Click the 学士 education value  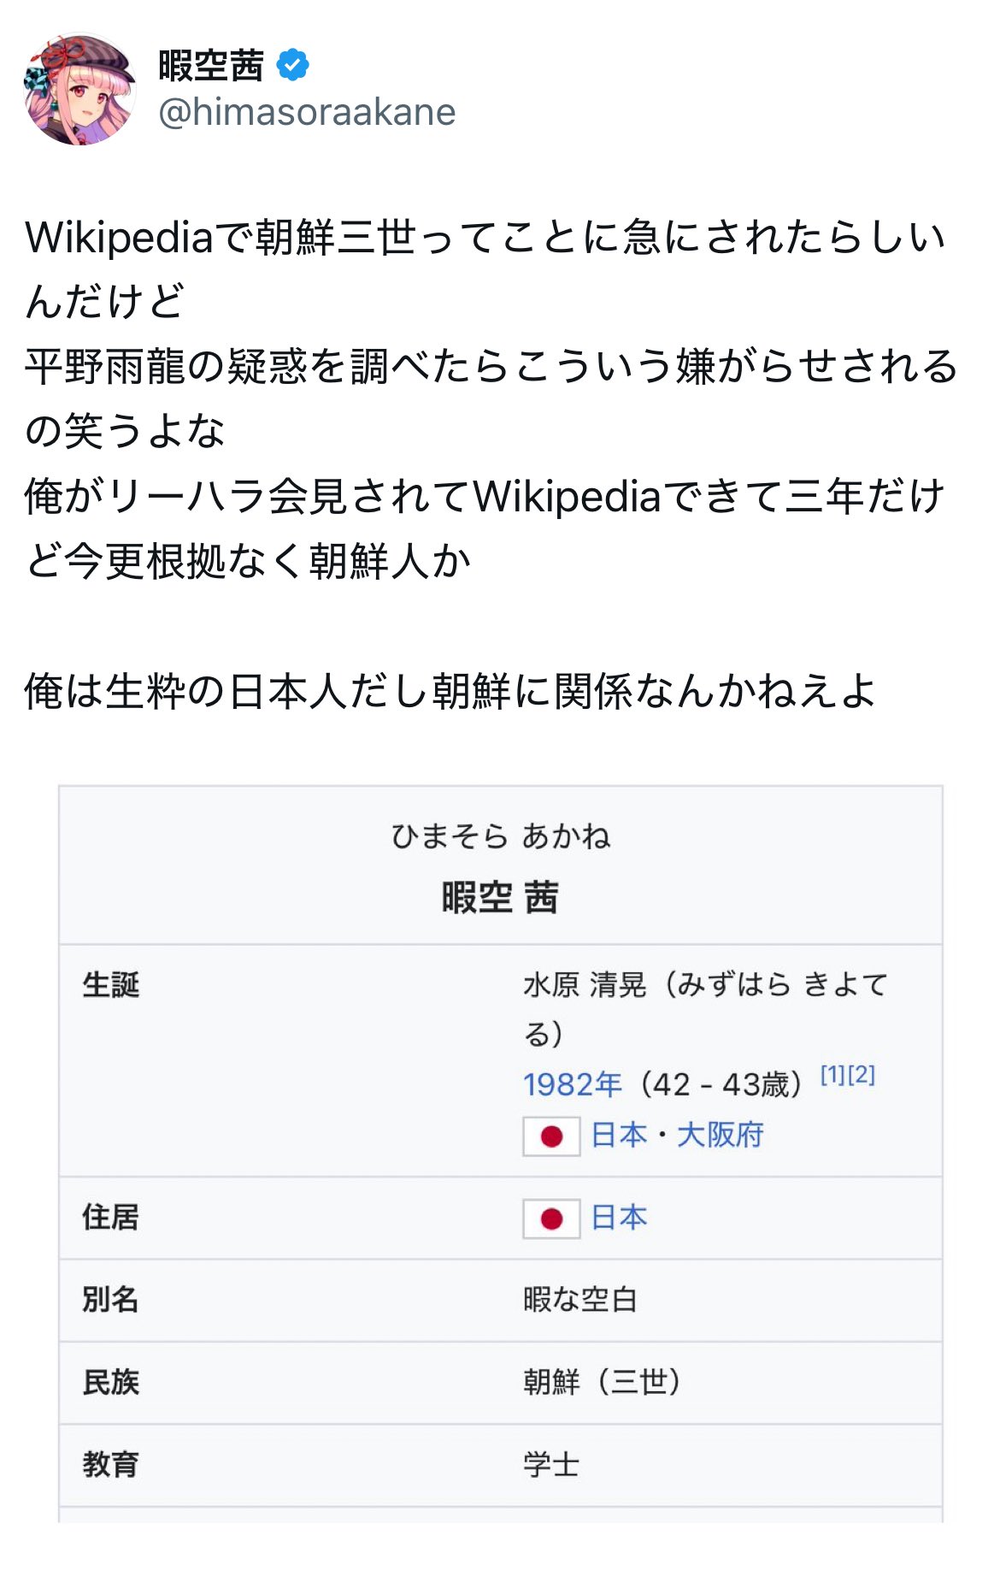[551, 1465]
